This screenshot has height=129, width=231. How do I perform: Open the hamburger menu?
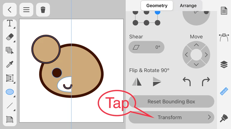[26, 10]
